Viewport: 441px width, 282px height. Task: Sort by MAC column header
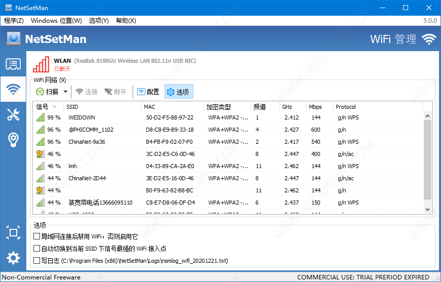pyautogui.click(x=172, y=107)
